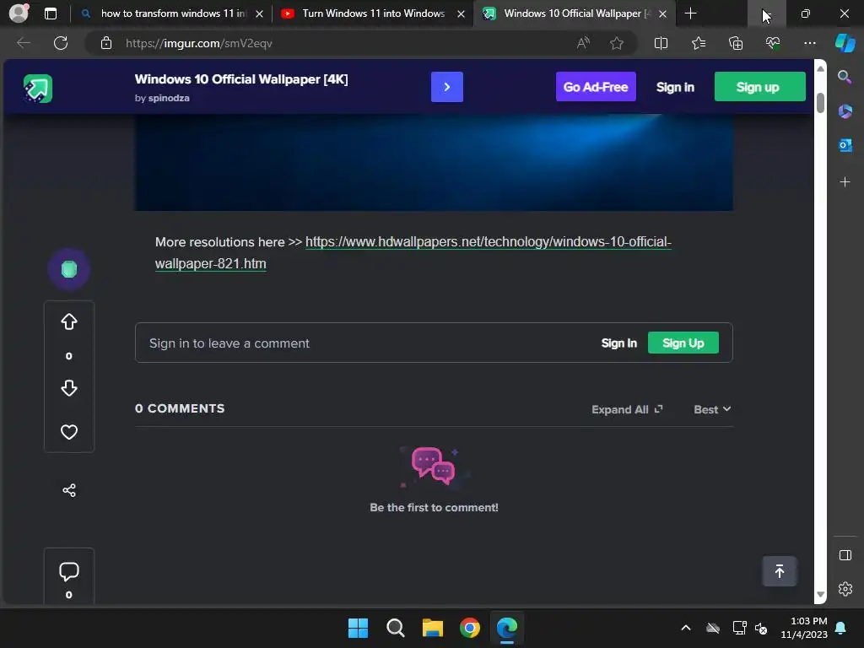This screenshot has height=648, width=864.
Task: Close the Imgur wallpaper tab
Action: pos(663,13)
